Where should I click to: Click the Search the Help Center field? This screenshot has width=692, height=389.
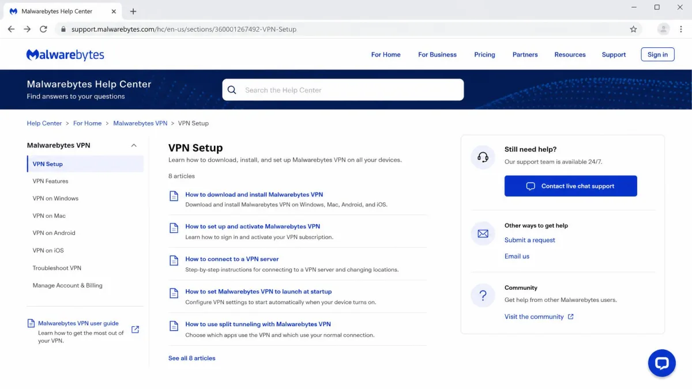343,90
